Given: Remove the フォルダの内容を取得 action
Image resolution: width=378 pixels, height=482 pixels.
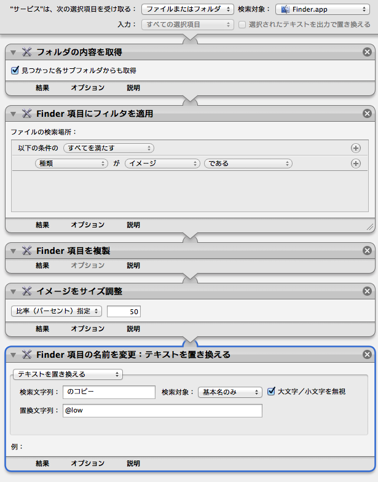Looking at the screenshot, I should pos(367,52).
